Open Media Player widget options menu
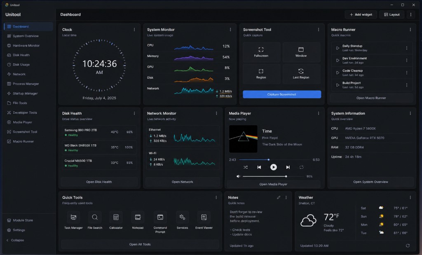422x255 pixels. 319,114
